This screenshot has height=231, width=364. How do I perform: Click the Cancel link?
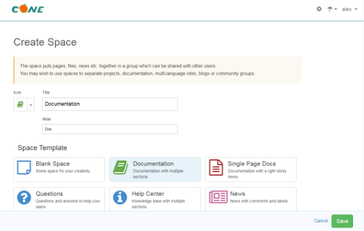[321, 221]
